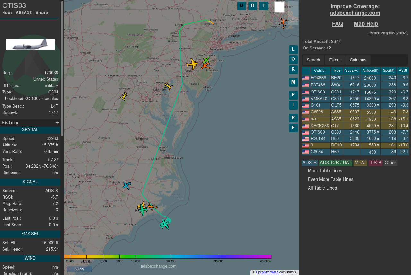Click the US flag in VMBA10 row

coord(306,99)
